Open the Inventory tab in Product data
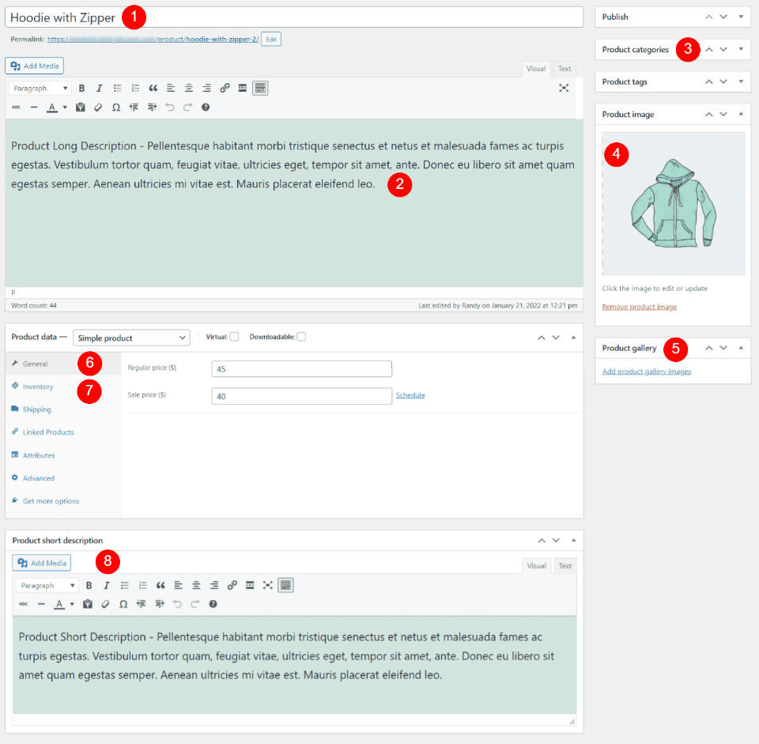 (x=38, y=386)
